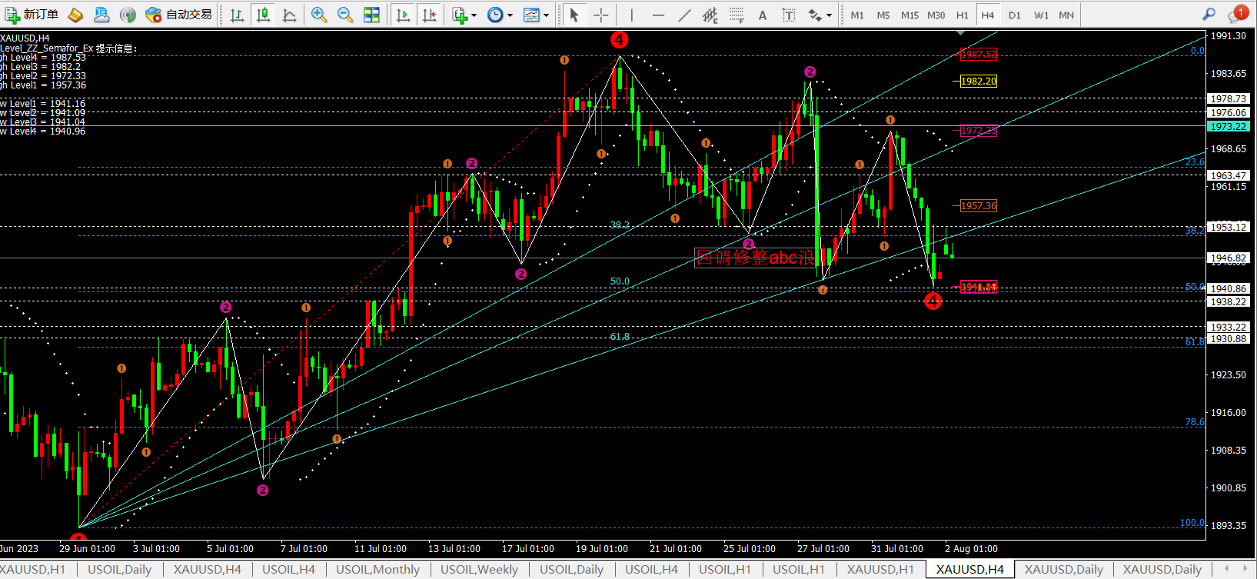Open the virtual hosting cloud icon

tap(101, 15)
